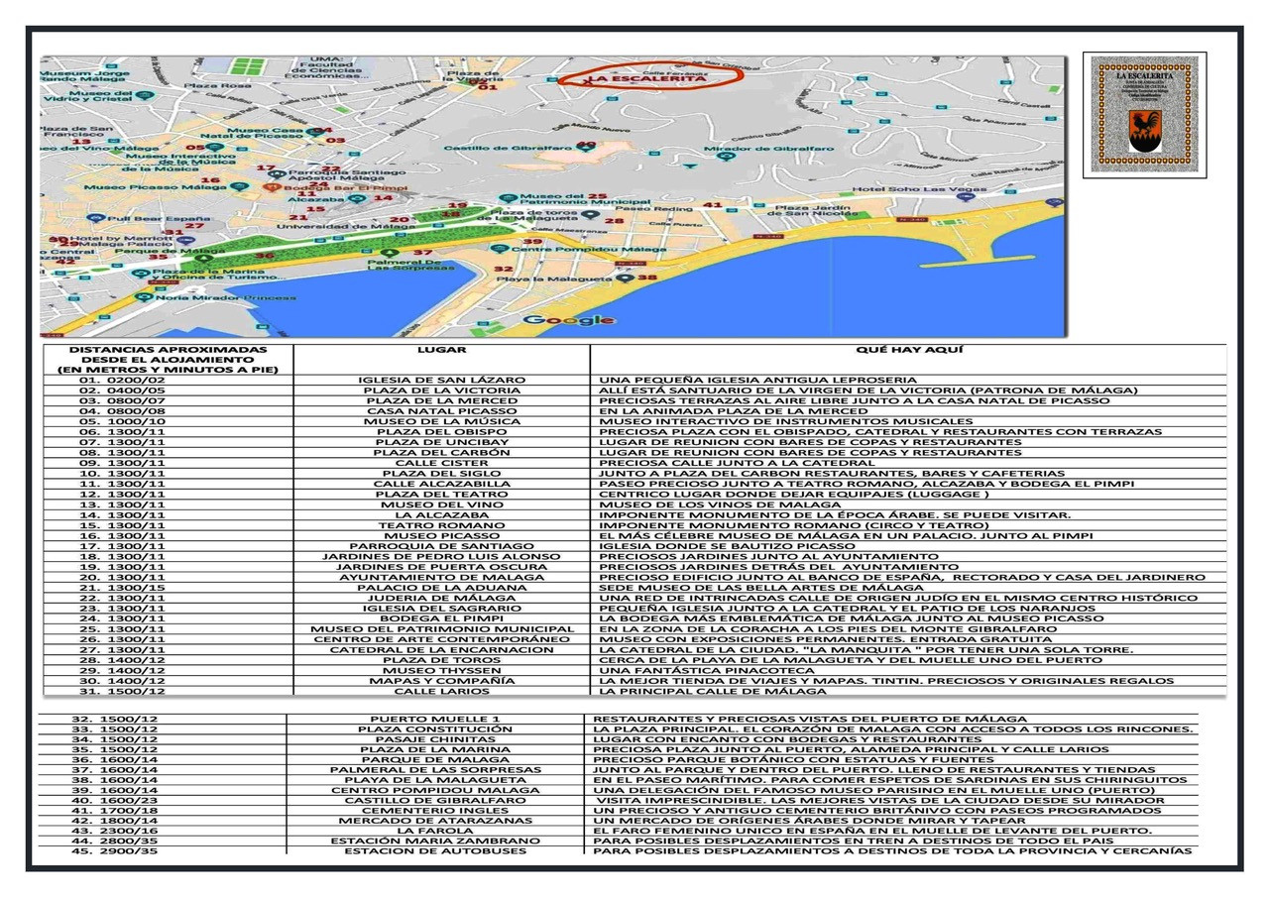Click the Google logo on the map
This screenshot has height=897, width=1269.
[569, 319]
